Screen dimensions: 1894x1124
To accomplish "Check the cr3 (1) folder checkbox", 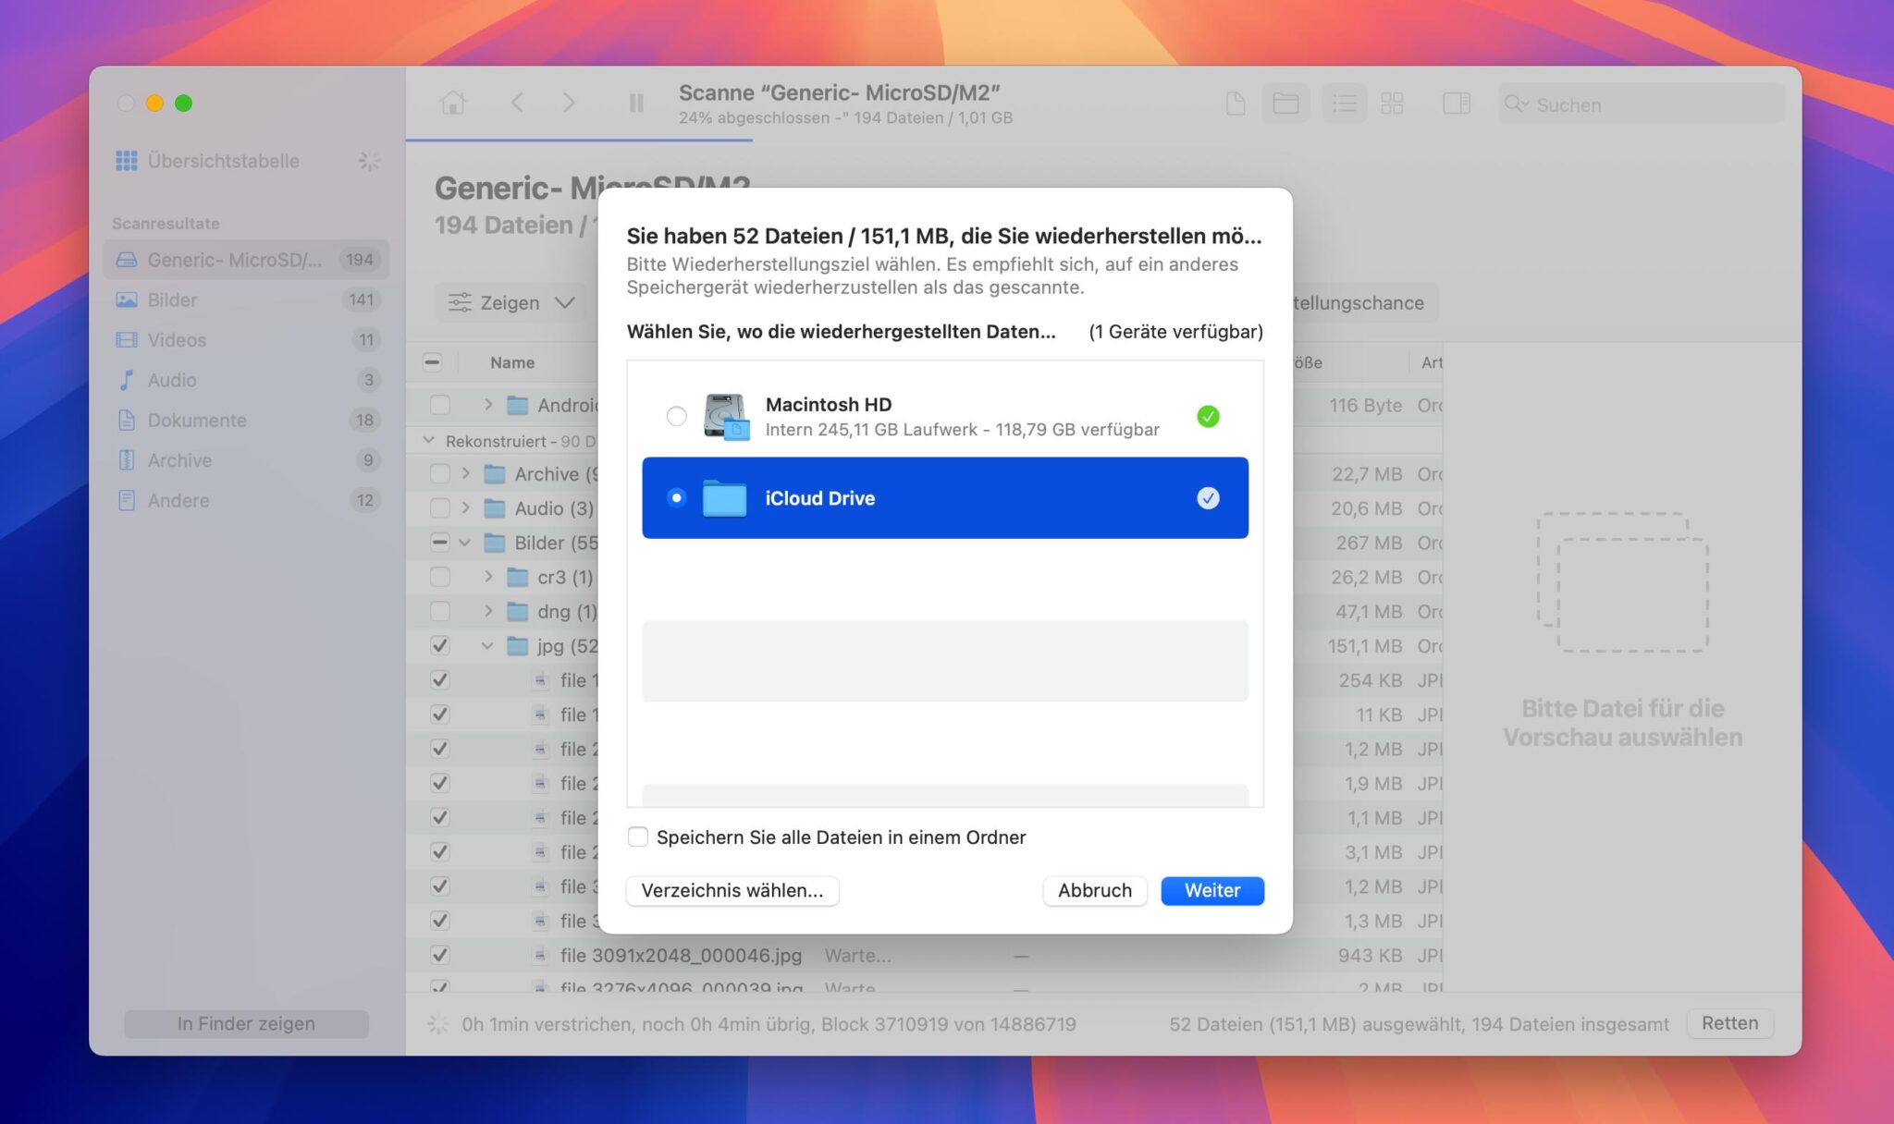I will (440, 577).
